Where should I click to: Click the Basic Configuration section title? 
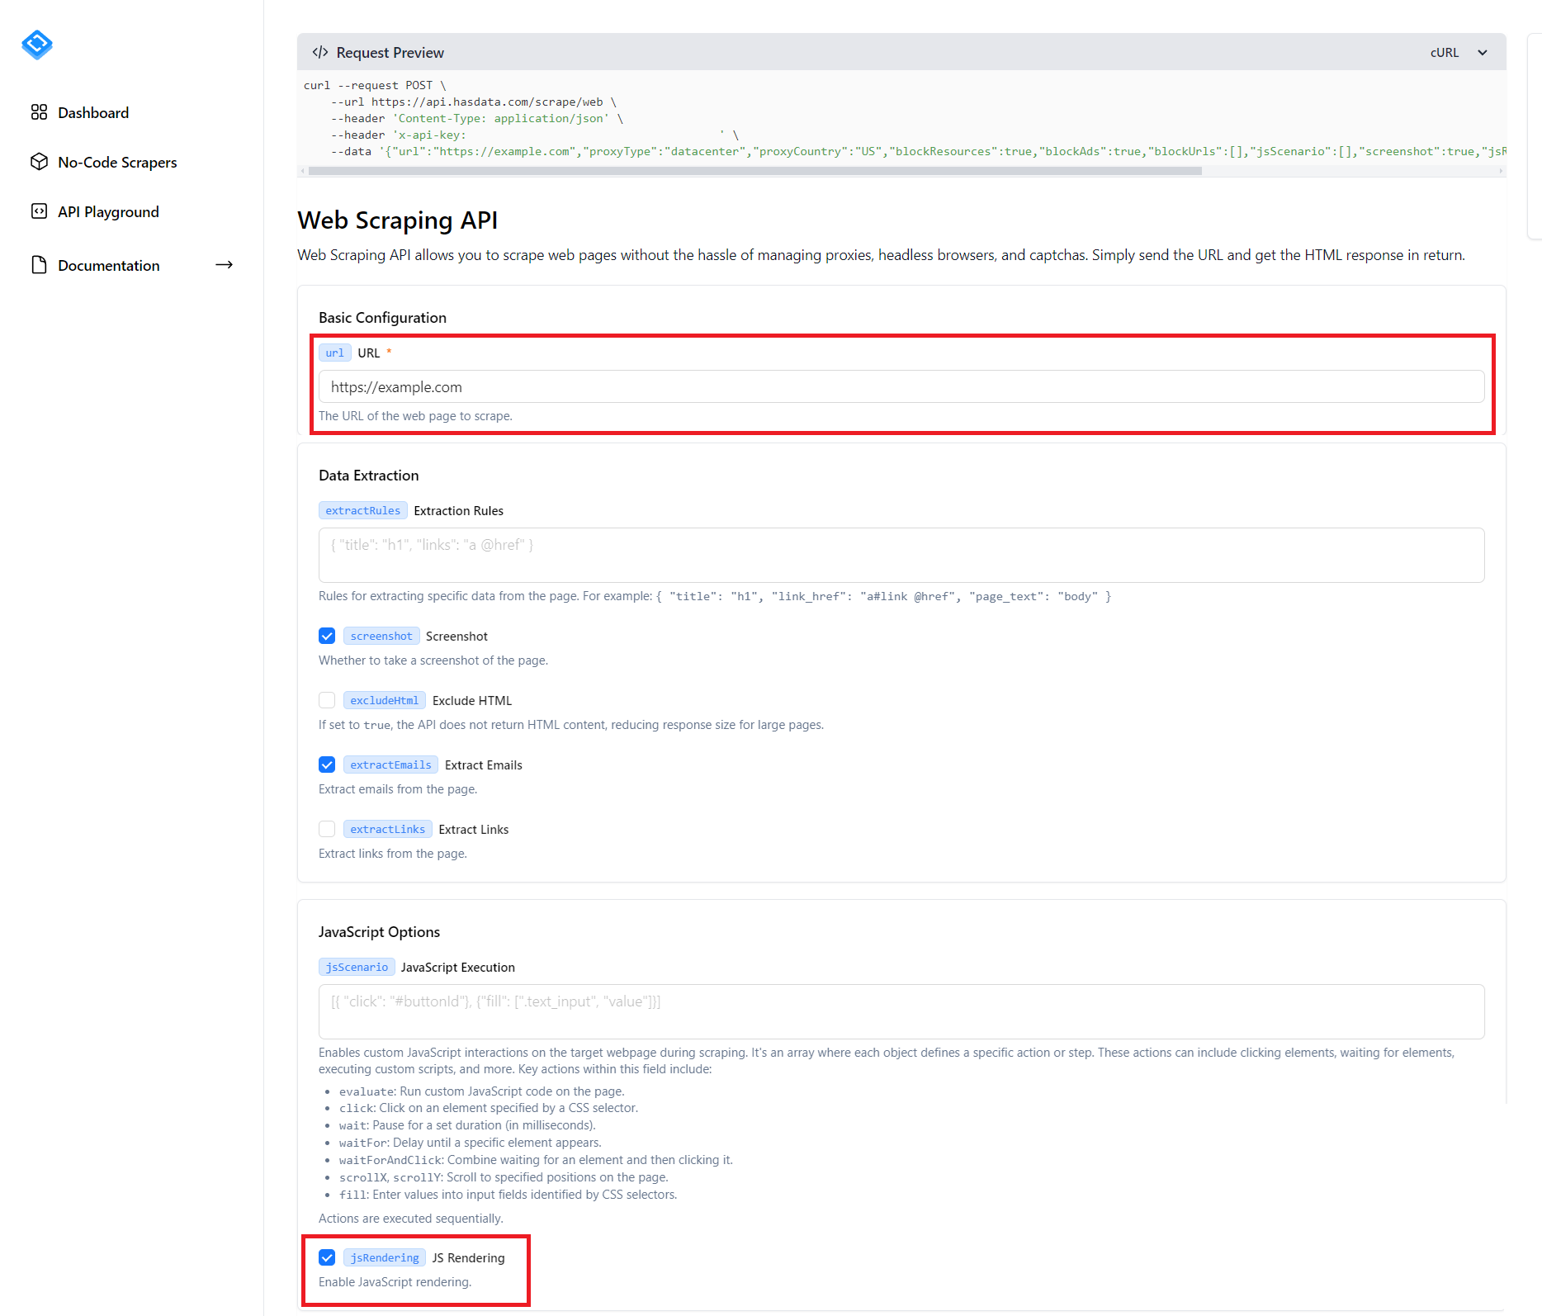click(382, 318)
